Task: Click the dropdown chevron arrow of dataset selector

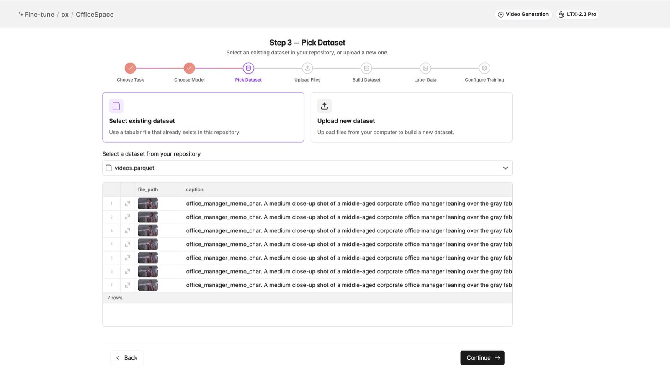Action: point(505,168)
